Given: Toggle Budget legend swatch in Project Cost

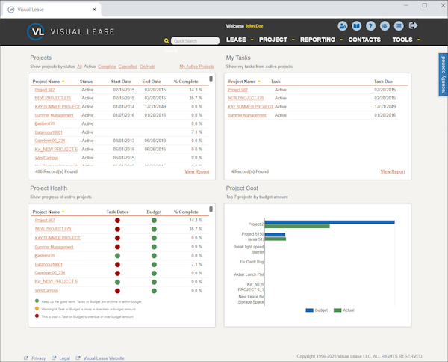Looking at the screenshot, I should (309, 310).
